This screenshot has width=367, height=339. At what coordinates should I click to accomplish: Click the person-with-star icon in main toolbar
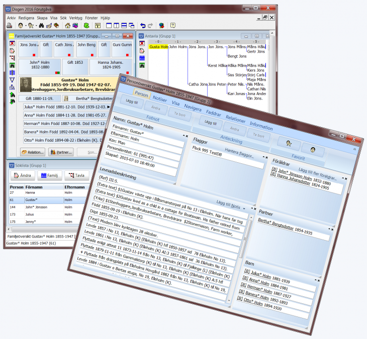[31, 26]
